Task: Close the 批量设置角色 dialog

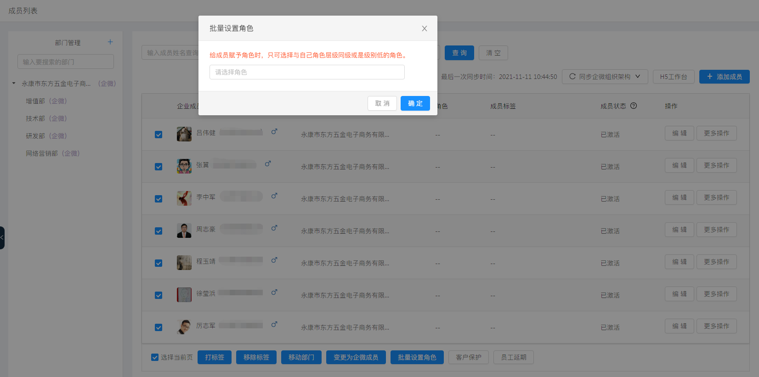Action: point(425,28)
